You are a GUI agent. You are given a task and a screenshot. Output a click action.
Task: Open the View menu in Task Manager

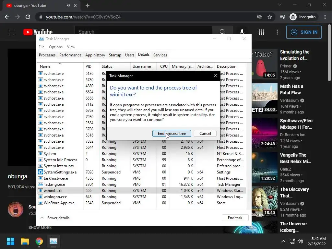pyautogui.click(x=71, y=47)
